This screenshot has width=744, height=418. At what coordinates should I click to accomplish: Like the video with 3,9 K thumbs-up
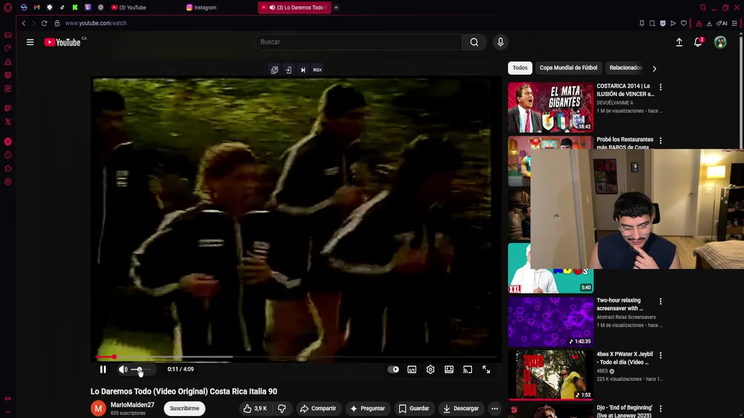(x=255, y=409)
